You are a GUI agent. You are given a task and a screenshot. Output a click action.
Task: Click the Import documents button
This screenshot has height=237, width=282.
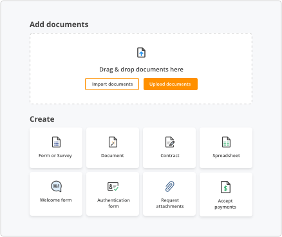(112, 84)
